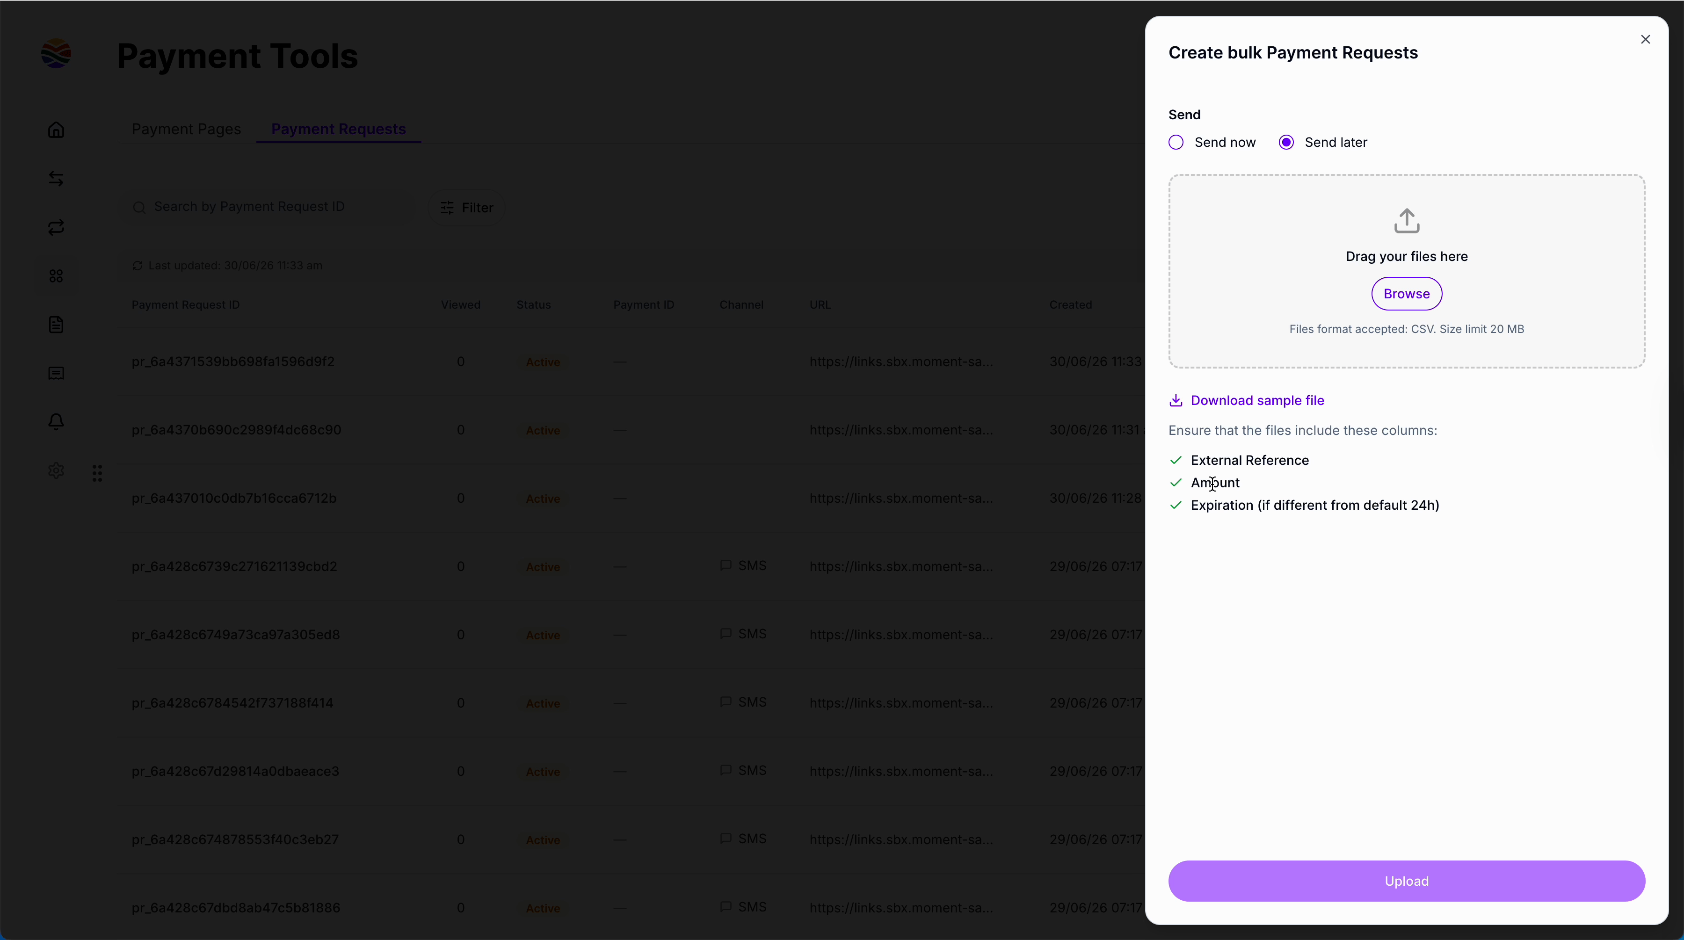The height and width of the screenshot is (940, 1684).
Task: Open request pr_6a428c6739c271621139cbd2
Action: tap(234, 566)
